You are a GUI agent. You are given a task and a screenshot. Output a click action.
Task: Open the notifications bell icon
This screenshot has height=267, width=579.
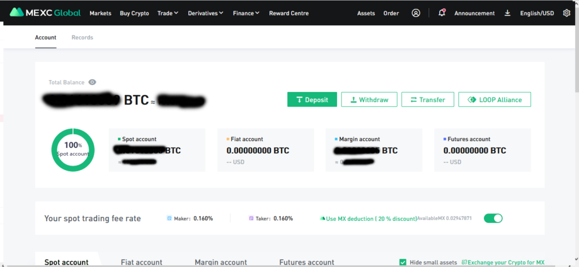tap(442, 13)
